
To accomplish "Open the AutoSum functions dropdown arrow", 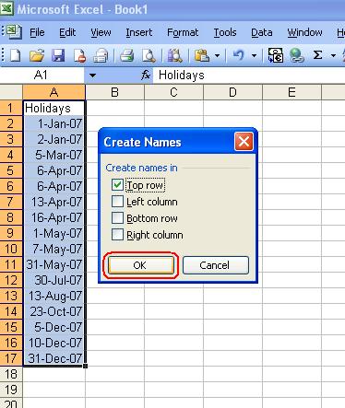I will [x=333, y=56].
